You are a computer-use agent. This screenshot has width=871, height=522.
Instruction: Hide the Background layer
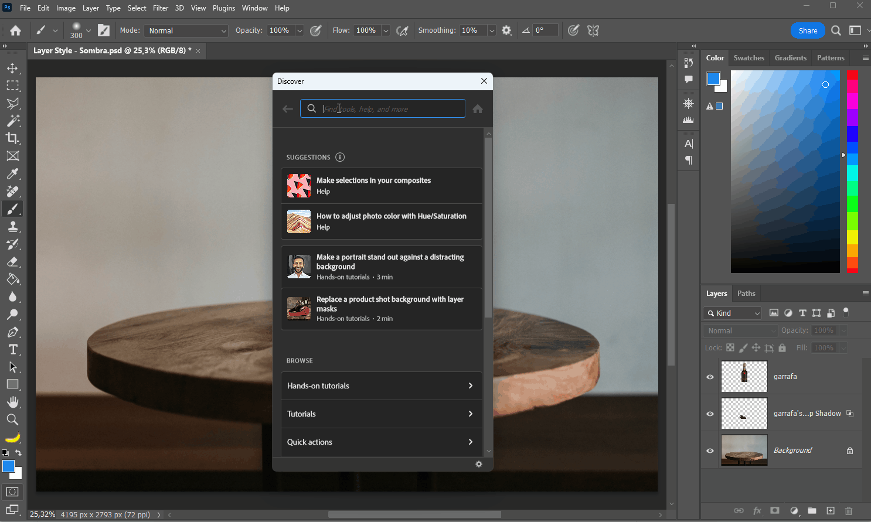pos(710,451)
